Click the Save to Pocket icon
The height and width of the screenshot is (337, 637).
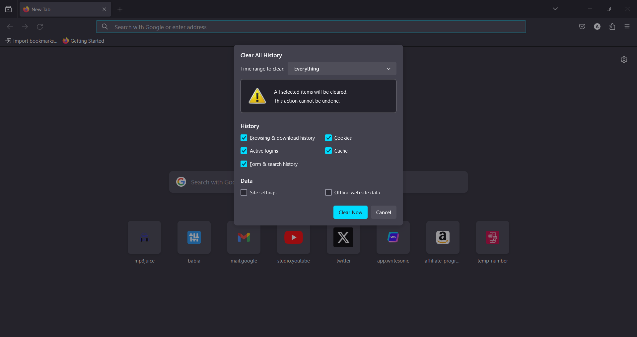582,27
